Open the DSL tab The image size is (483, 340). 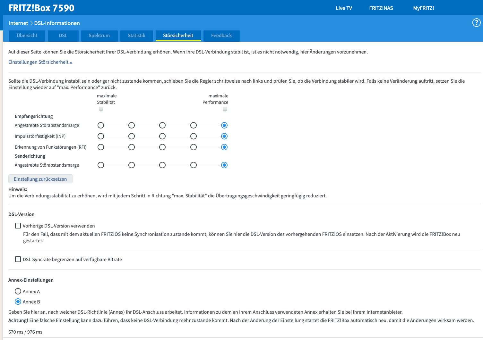[x=63, y=36]
